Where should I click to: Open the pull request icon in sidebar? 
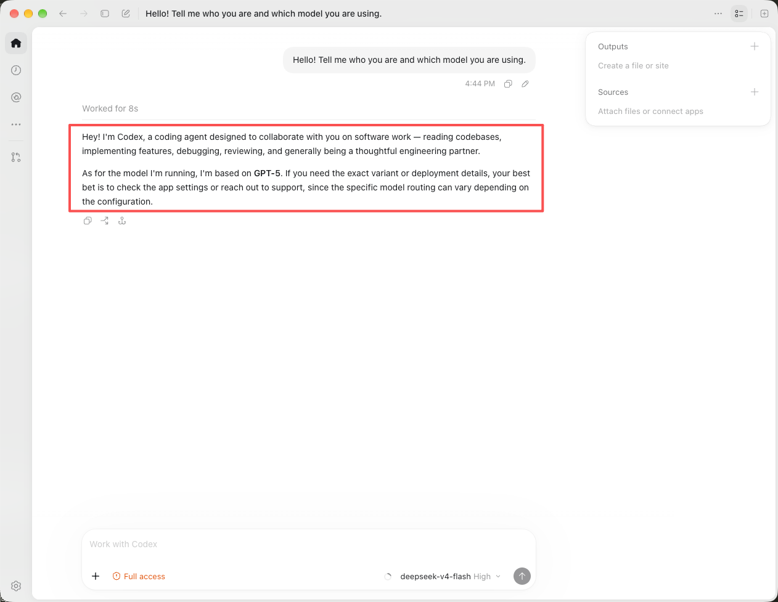(16, 158)
